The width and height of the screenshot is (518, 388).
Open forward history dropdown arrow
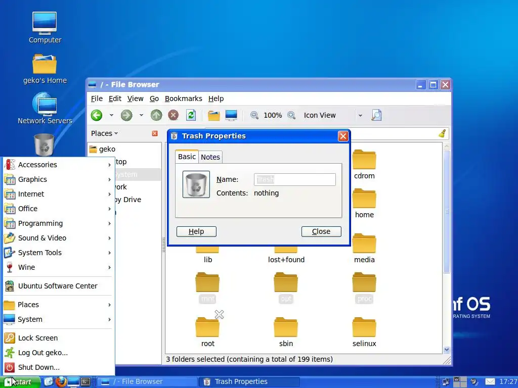(x=142, y=115)
